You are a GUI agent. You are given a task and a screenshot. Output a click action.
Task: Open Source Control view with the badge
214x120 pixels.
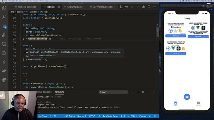[x=4, y=26]
